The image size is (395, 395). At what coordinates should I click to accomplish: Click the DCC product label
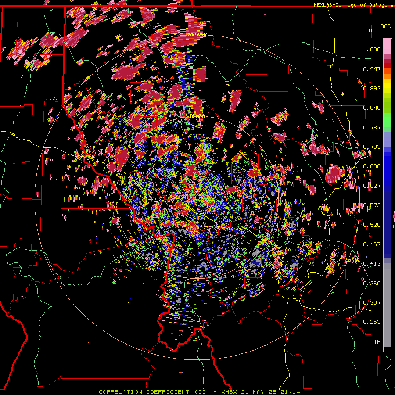click(385, 26)
